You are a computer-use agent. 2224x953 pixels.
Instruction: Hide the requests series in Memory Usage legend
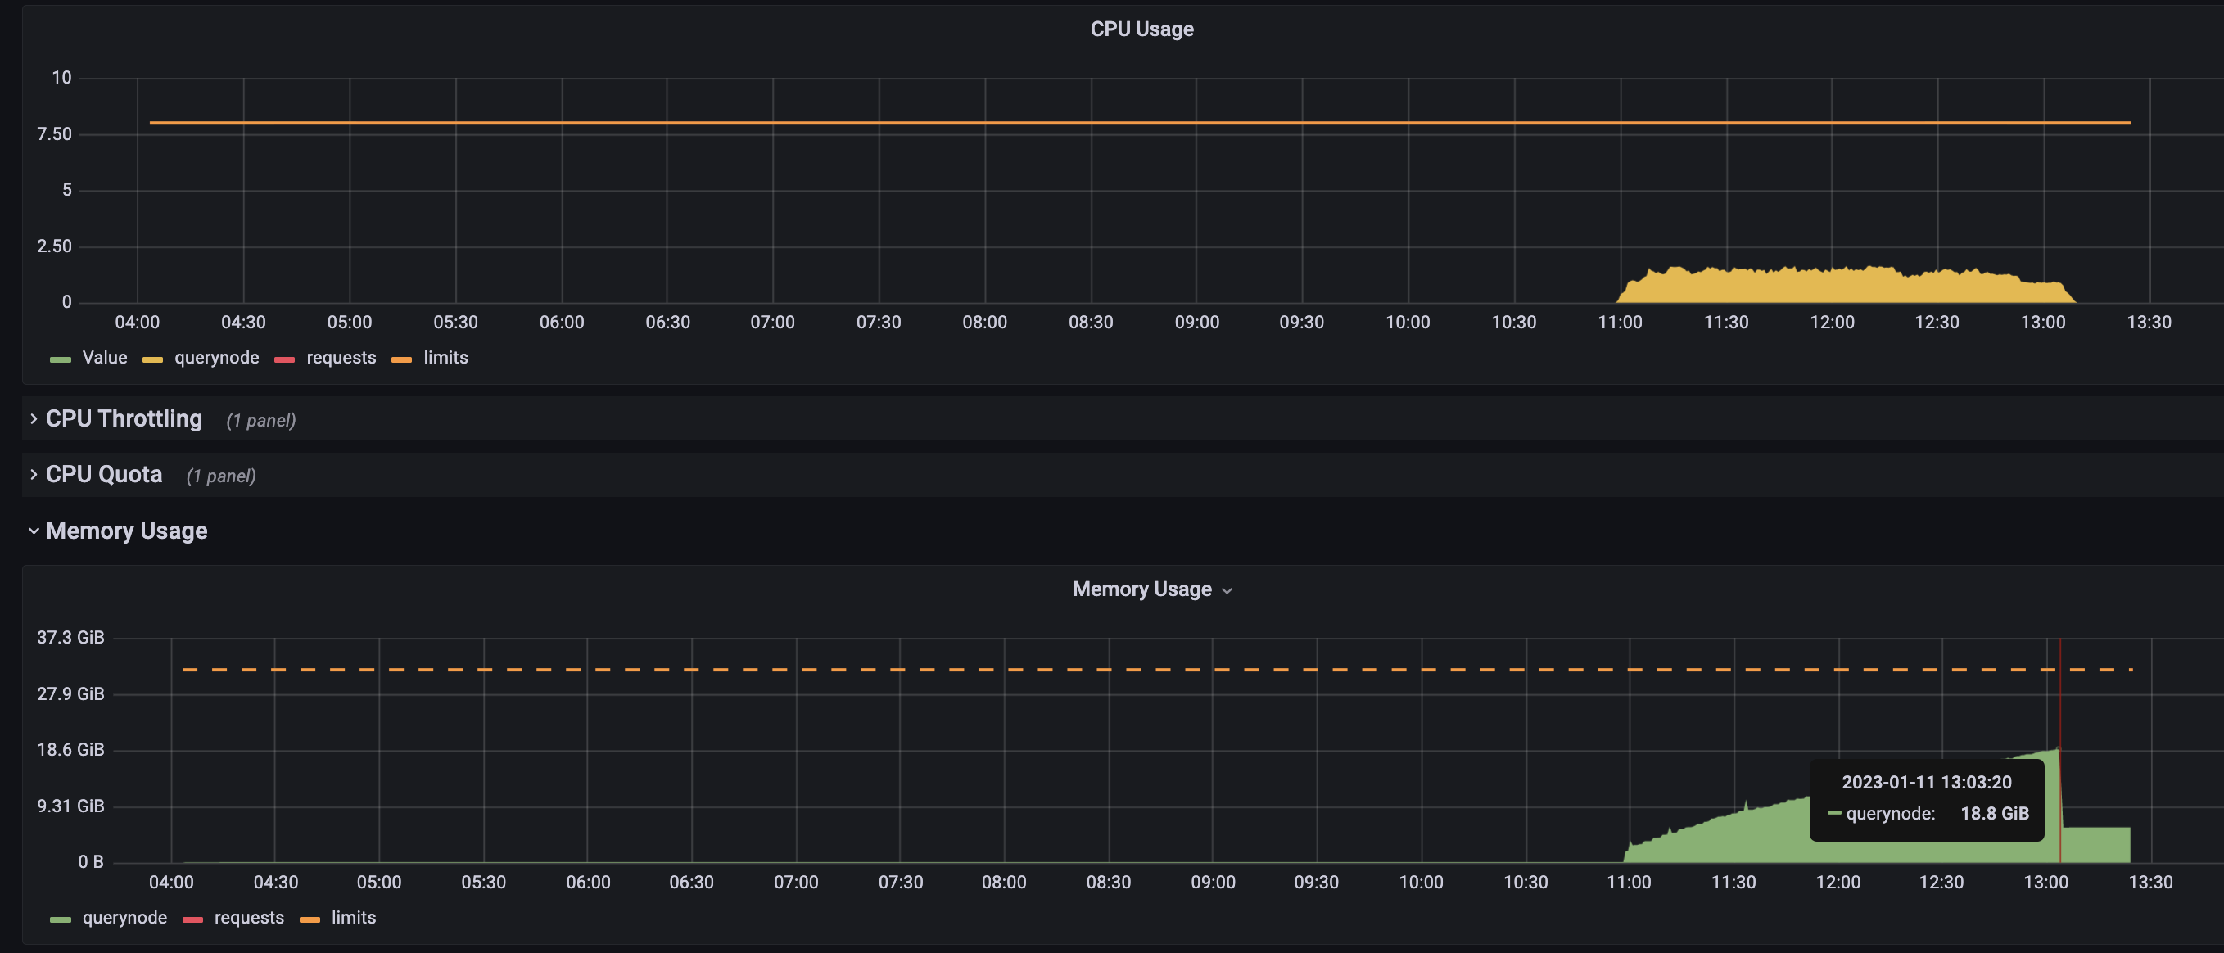coord(249,918)
